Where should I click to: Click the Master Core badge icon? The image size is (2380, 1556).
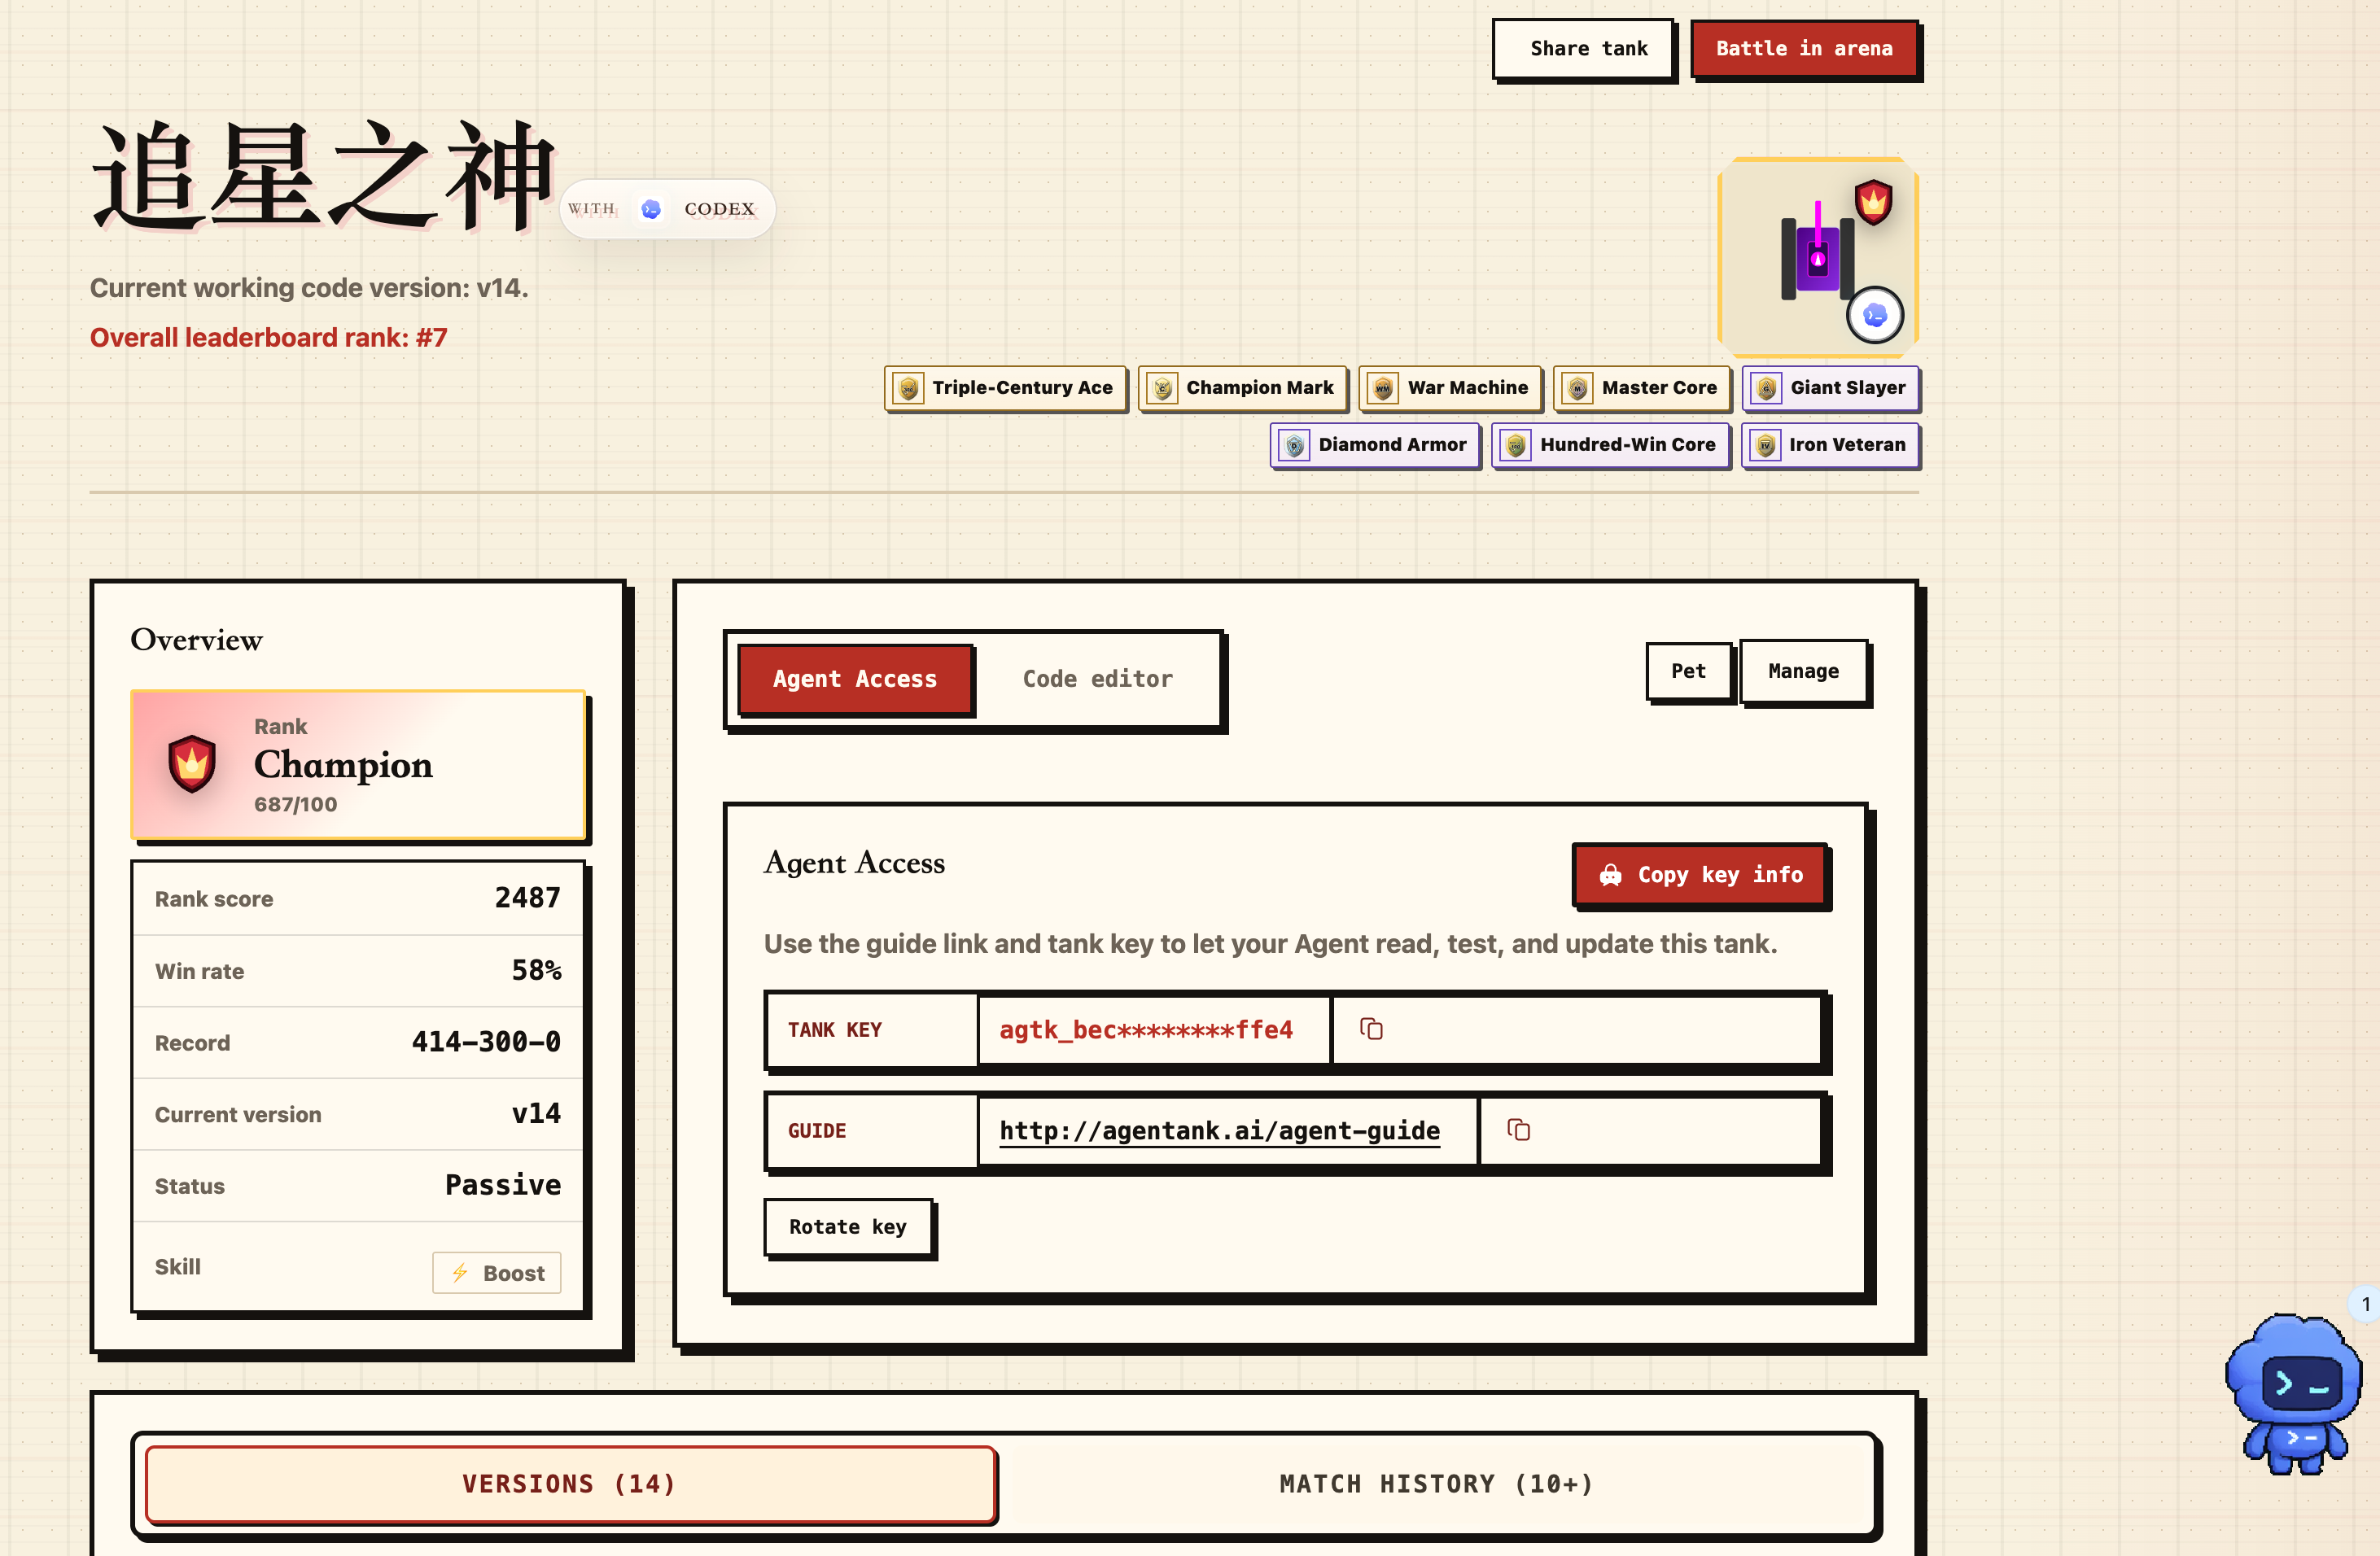click(x=1577, y=388)
